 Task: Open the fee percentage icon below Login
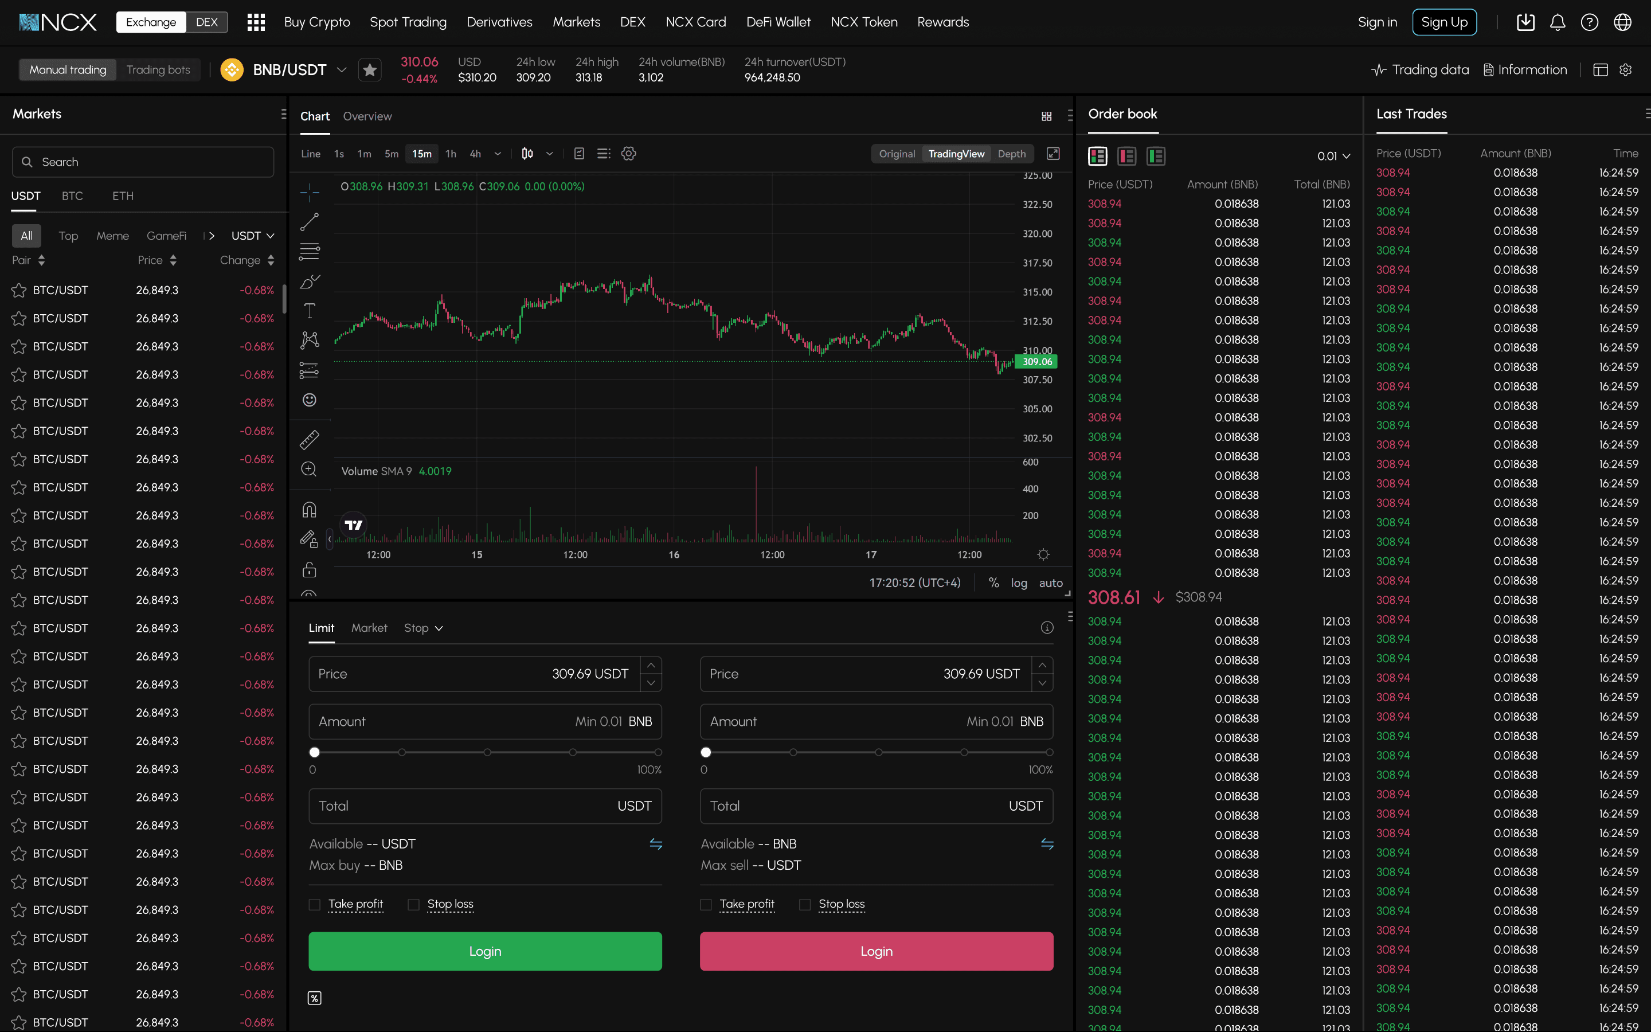315,998
